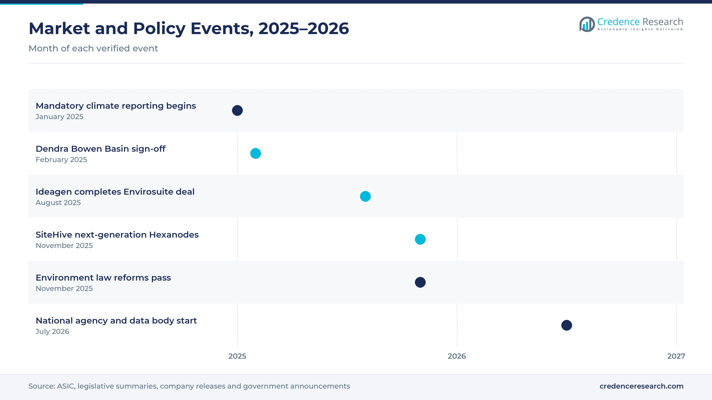This screenshot has width=712, height=400.
Task: Click the "Dendra Bowen Basin sign-off" label
Action: [101, 149]
